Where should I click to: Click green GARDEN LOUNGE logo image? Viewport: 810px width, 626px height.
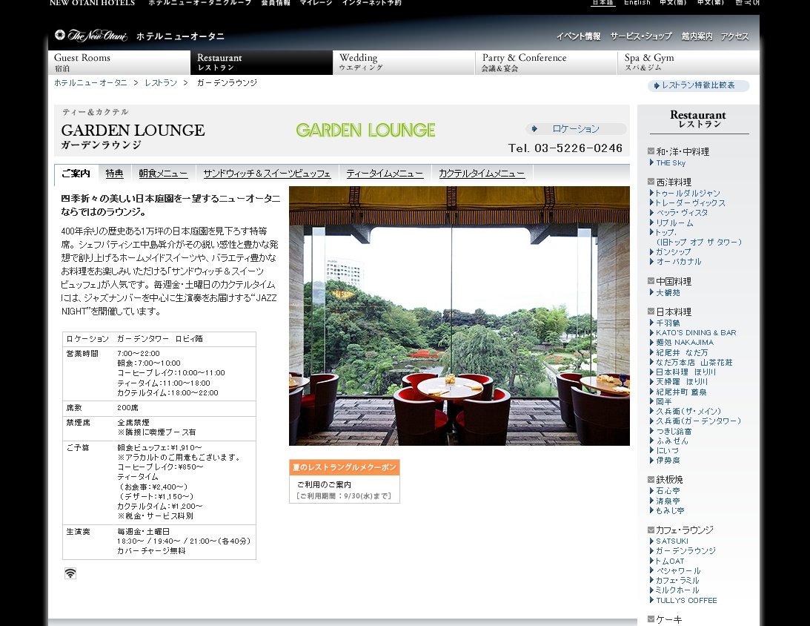pos(366,130)
